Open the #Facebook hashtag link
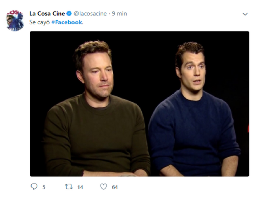254x199 pixels. tap(68, 22)
